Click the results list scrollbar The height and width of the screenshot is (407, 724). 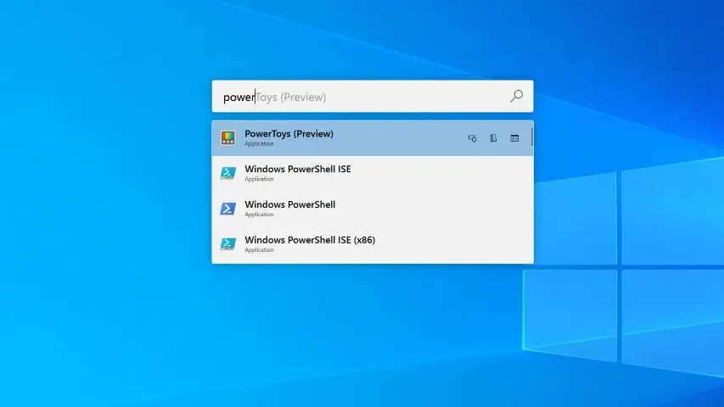coord(532,138)
